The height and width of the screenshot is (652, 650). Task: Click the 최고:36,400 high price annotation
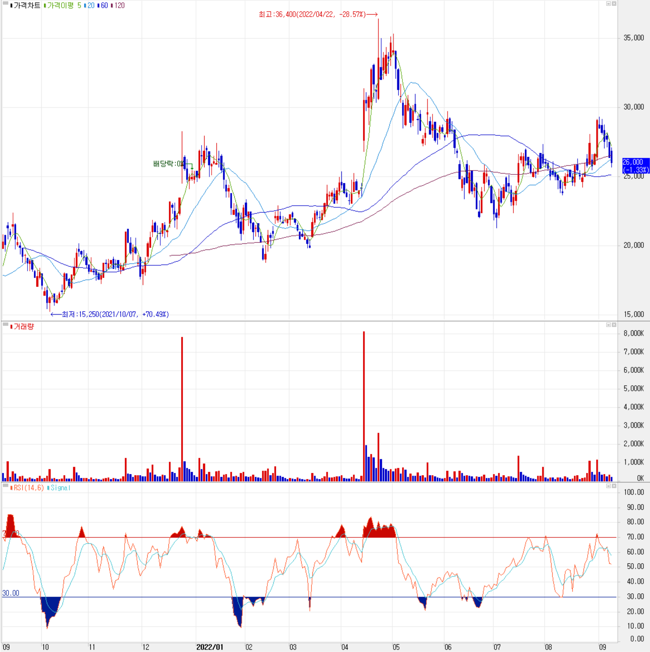(x=318, y=14)
